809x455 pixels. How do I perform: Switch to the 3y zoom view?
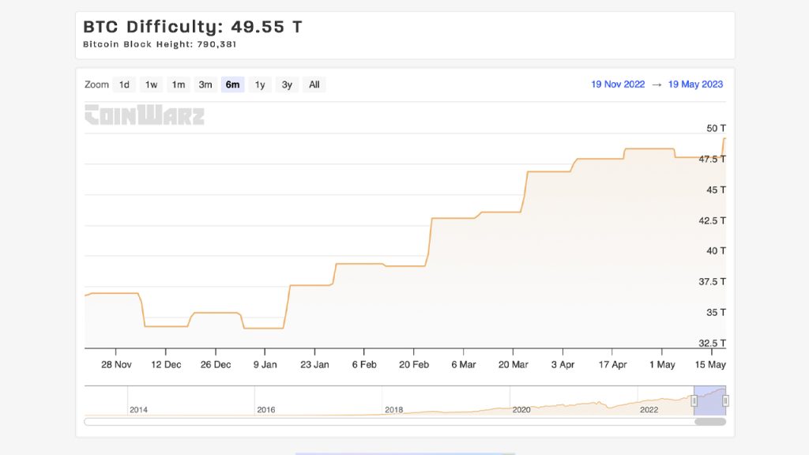pos(286,85)
